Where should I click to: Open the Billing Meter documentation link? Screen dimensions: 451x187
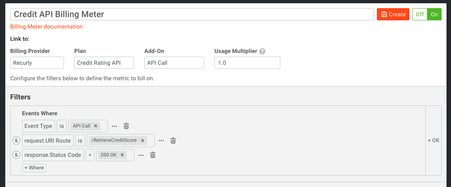[46, 27]
